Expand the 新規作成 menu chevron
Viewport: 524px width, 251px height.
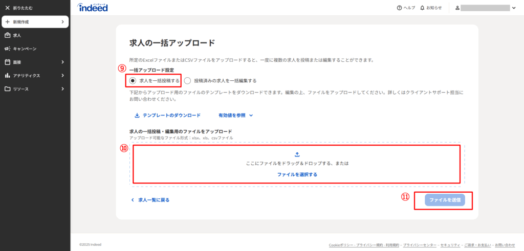pyautogui.click(x=62, y=22)
